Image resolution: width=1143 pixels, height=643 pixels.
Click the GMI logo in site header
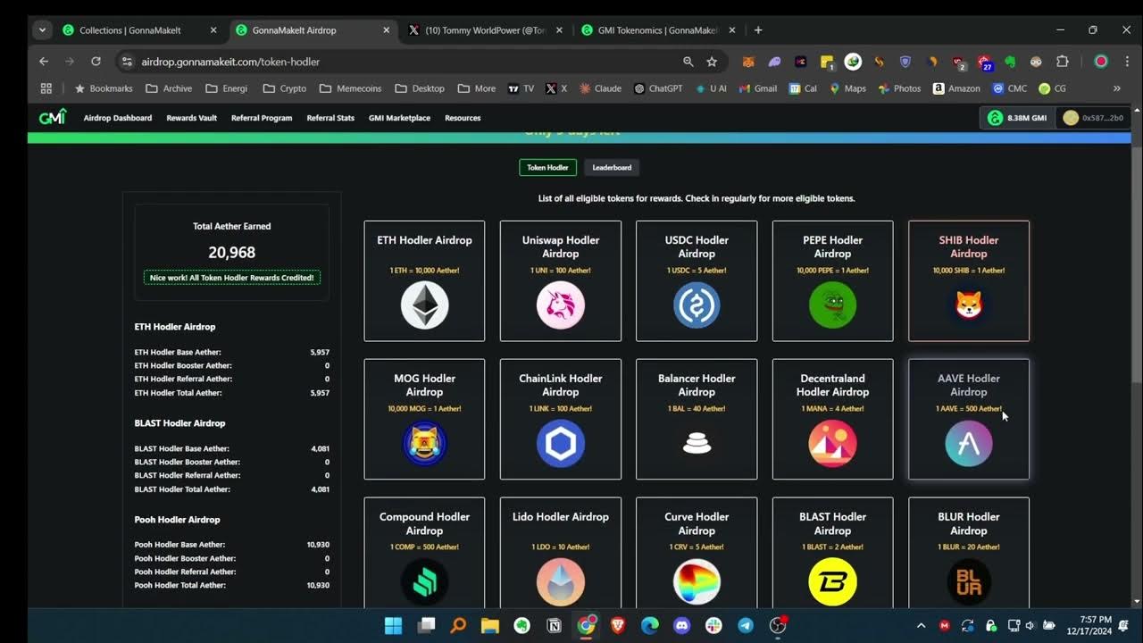coord(53,117)
